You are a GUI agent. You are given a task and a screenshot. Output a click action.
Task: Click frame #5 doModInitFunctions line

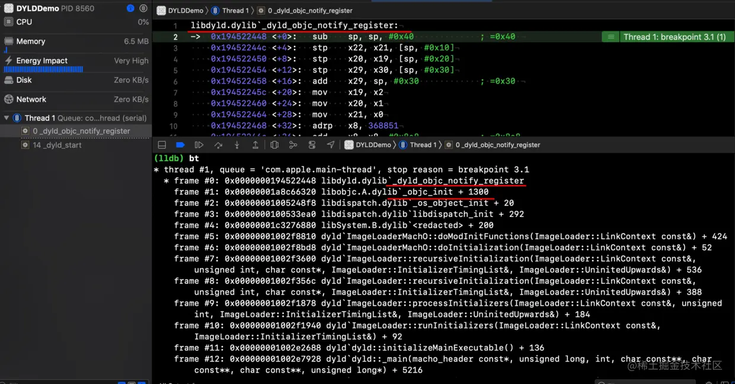pyautogui.click(x=450, y=236)
